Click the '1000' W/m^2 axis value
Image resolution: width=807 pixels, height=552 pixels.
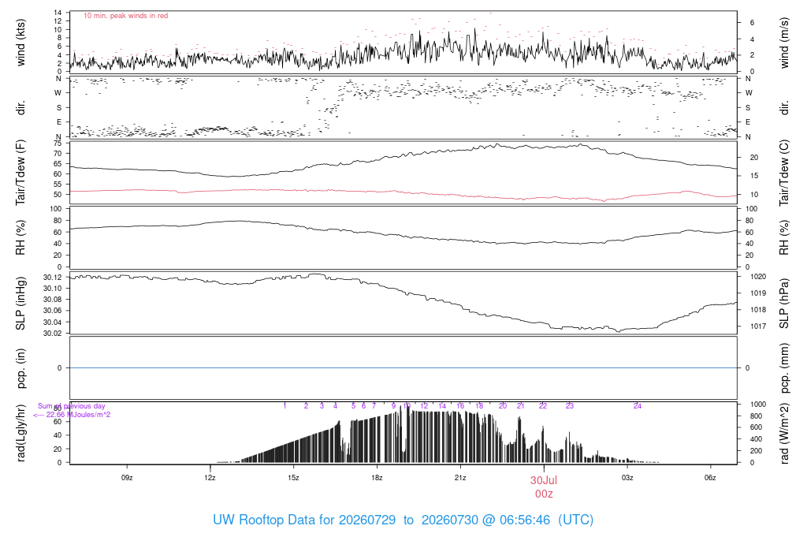tap(758, 405)
